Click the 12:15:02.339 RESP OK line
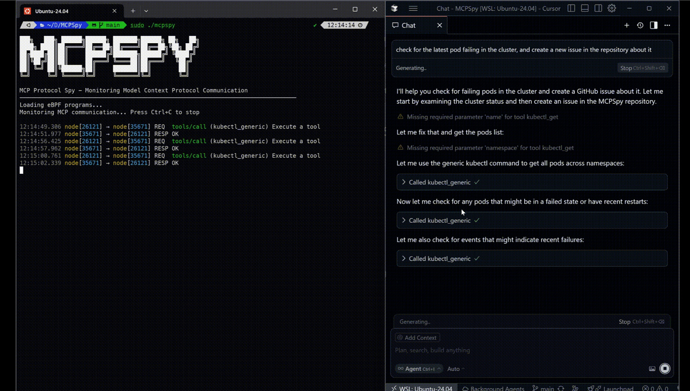The width and height of the screenshot is (690, 391). [x=99, y=163]
